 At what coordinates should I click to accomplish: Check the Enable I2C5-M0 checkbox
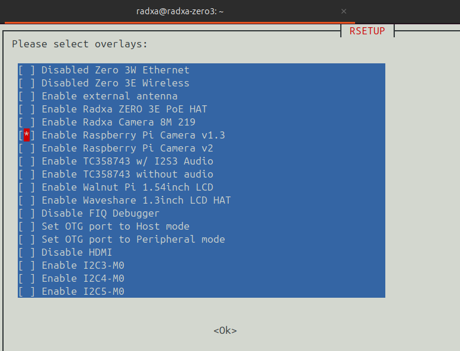click(x=27, y=292)
